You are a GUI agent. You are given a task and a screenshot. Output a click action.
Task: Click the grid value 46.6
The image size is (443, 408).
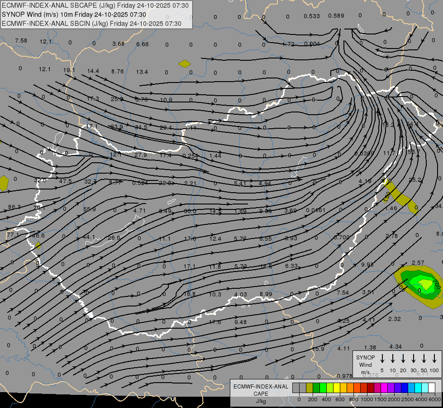[38, 236]
